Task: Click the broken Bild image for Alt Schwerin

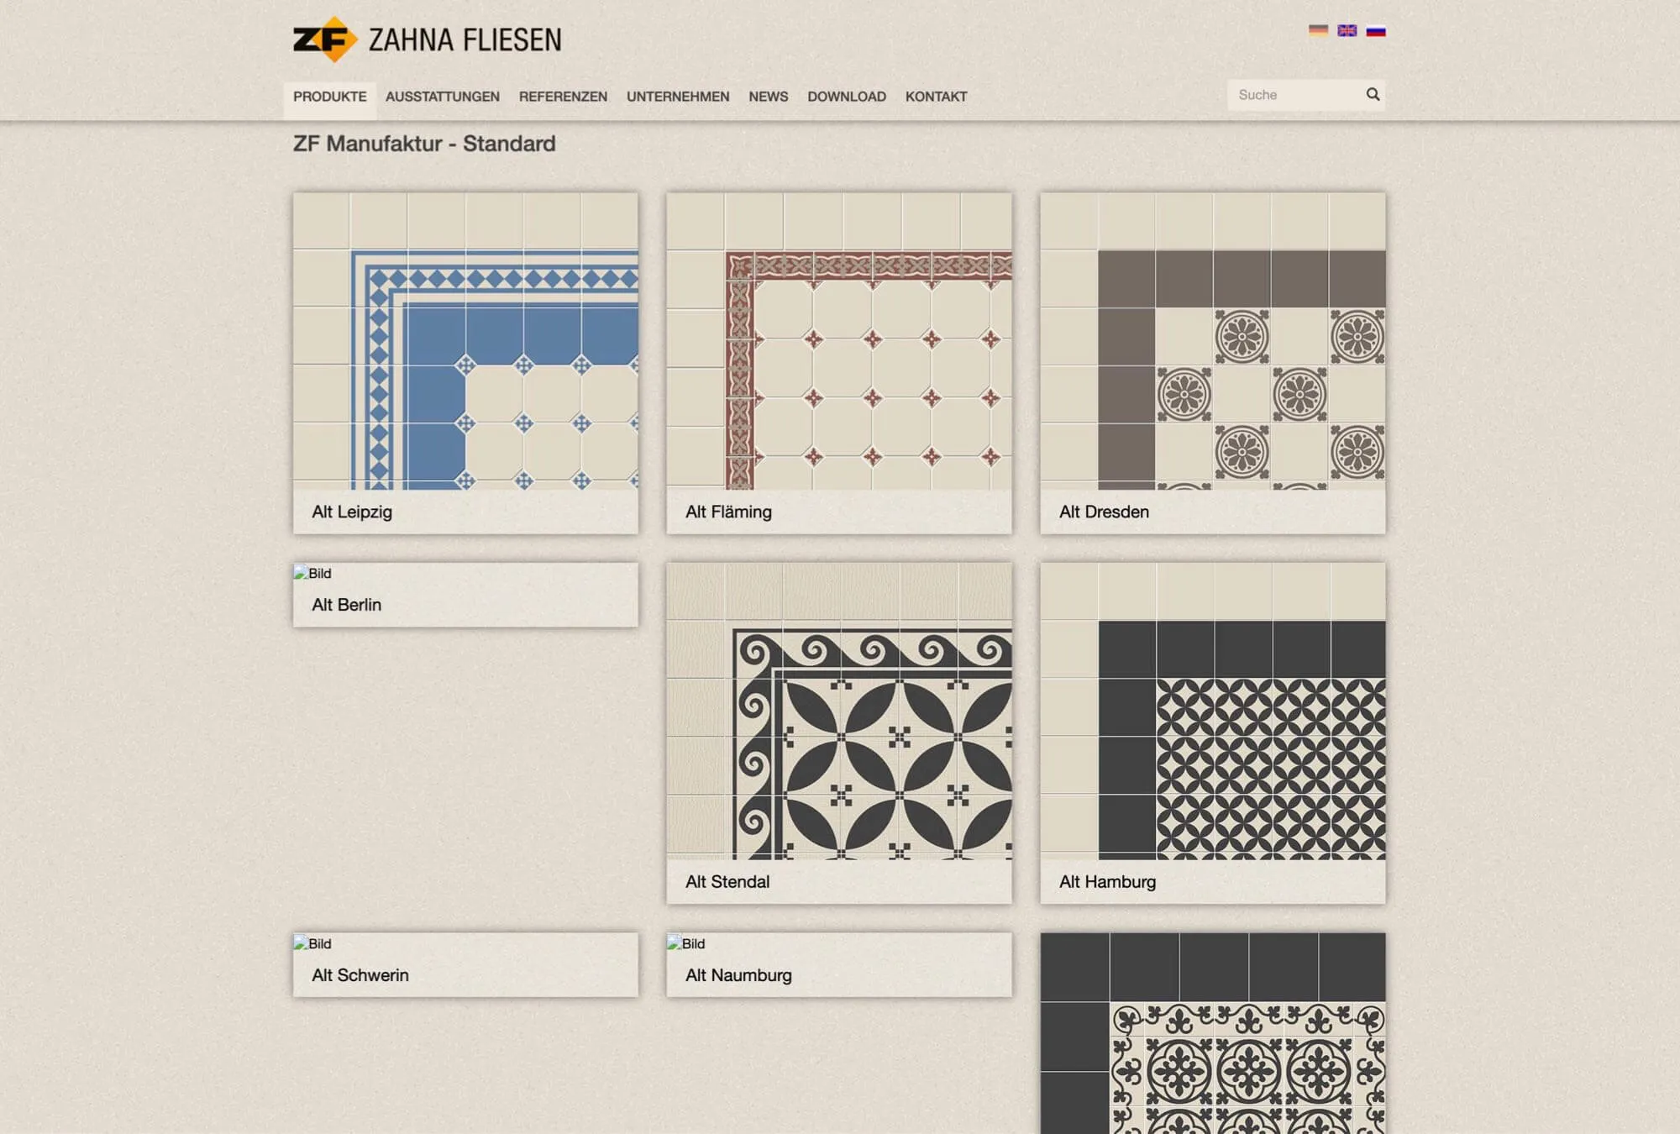Action: coord(312,943)
